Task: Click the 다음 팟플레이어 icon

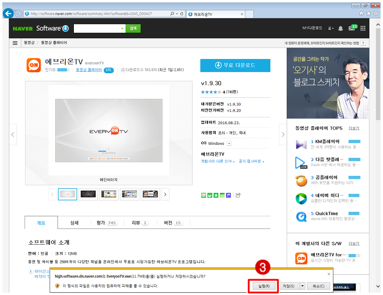Action: click(301, 163)
